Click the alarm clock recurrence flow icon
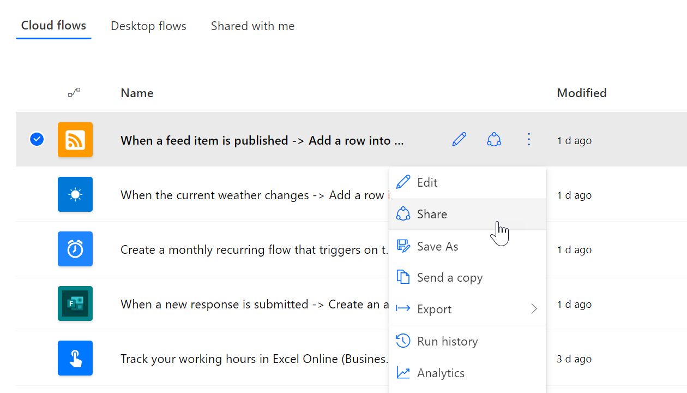 click(75, 249)
